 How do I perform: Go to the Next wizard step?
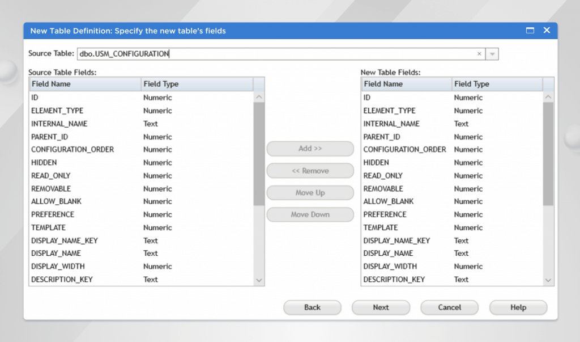(381, 307)
